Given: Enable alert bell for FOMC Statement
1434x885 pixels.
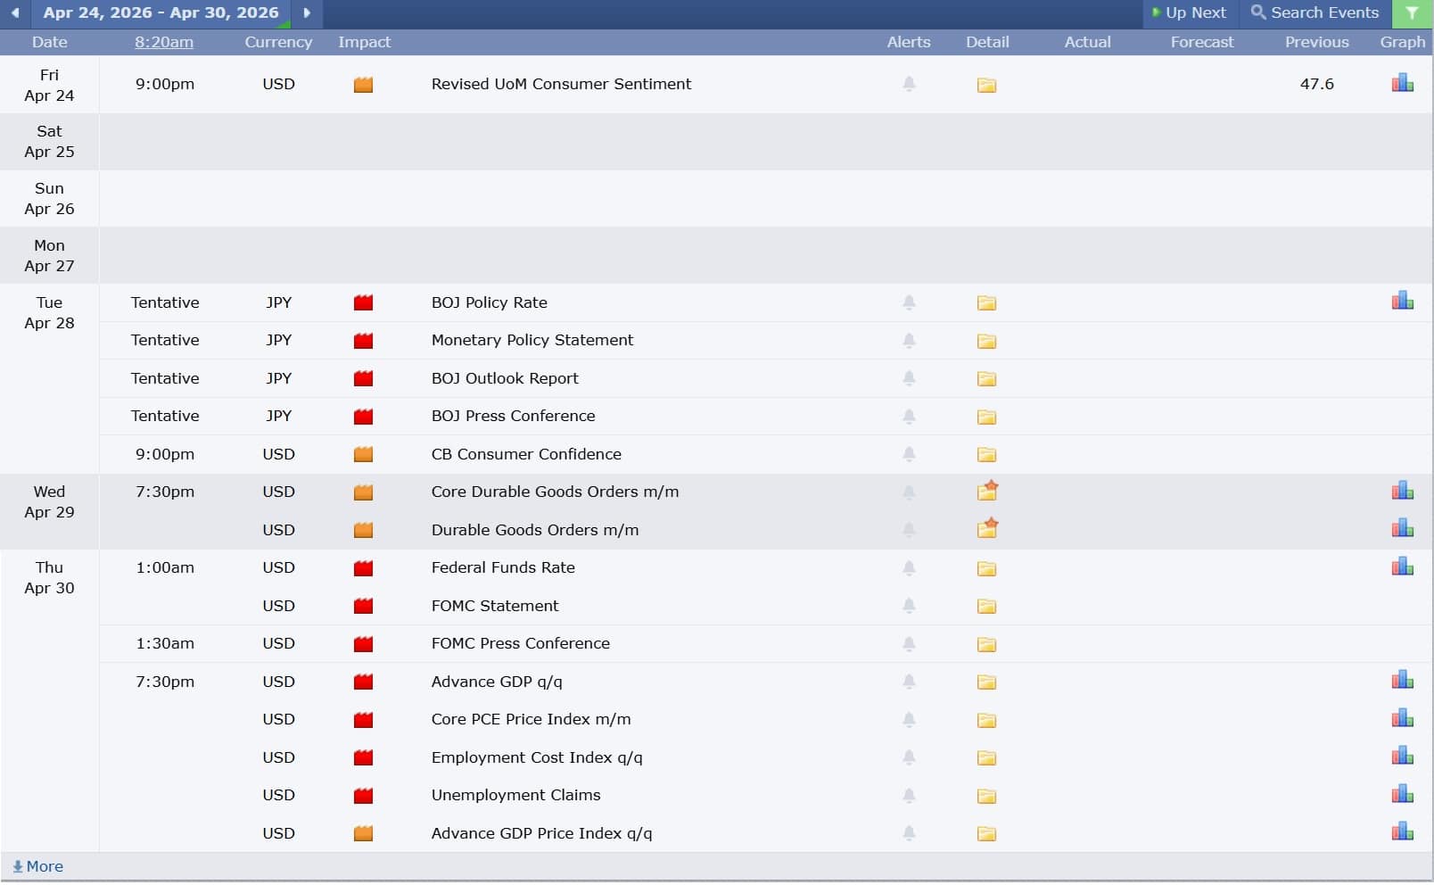Looking at the screenshot, I should click(909, 606).
